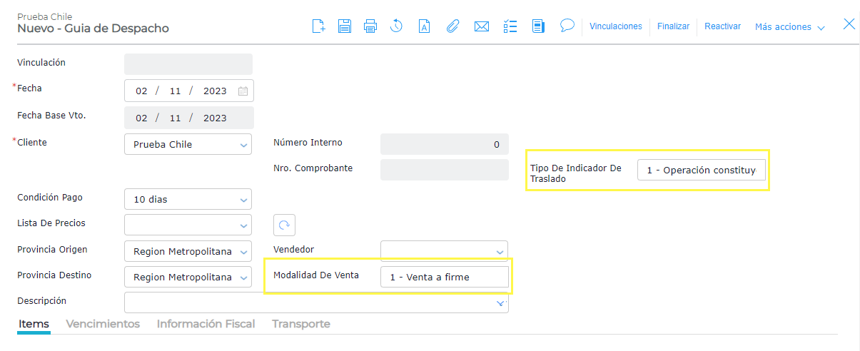Screen dimensions: 860x351
Task: Expand the Vendedor dropdown
Action: [x=500, y=251]
